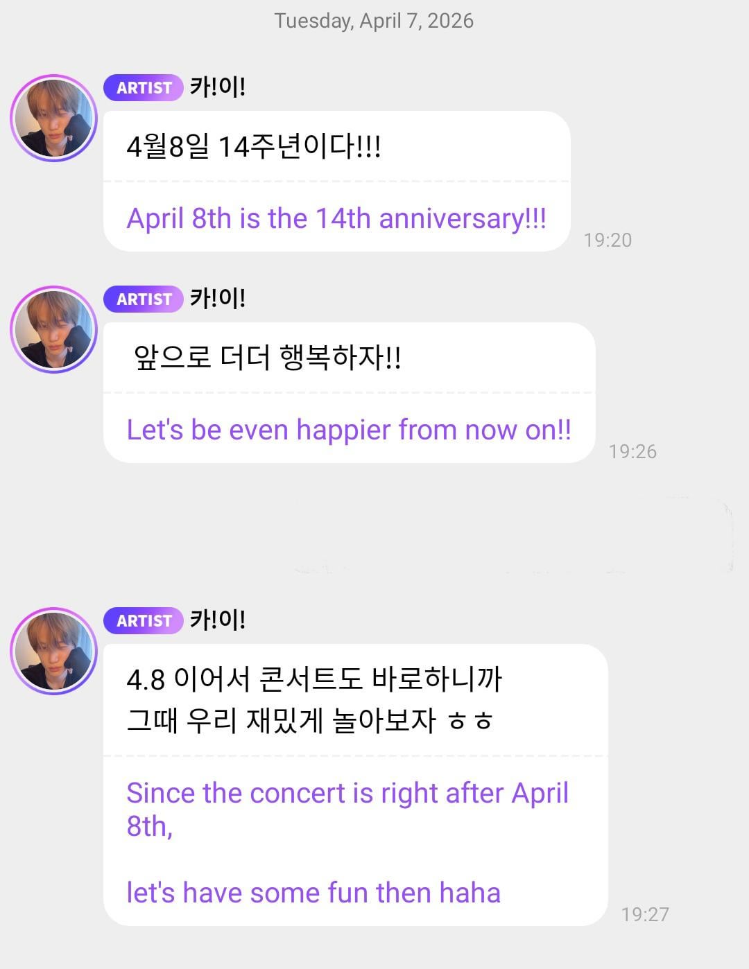Click artist name 카!이! on first message
The image size is (749, 969).
click(218, 87)
